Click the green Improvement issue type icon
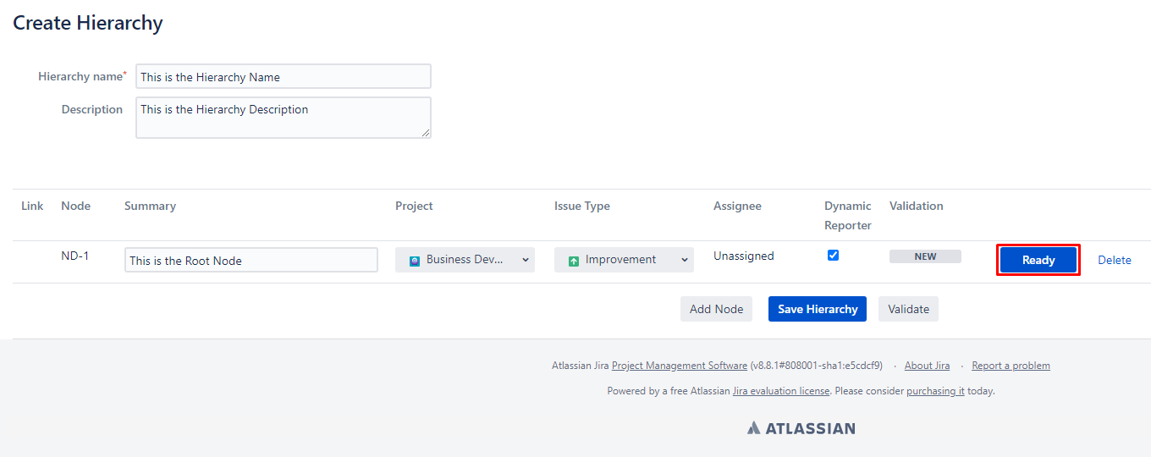This screenshot has width=1151, height=457. click(574, 261)
